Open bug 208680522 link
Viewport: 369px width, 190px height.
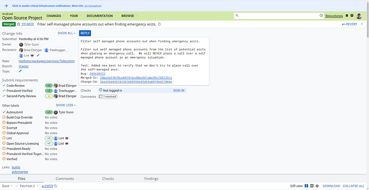97,74
